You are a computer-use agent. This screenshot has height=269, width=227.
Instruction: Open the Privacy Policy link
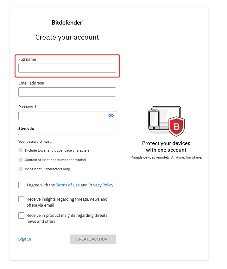[101, 185]
